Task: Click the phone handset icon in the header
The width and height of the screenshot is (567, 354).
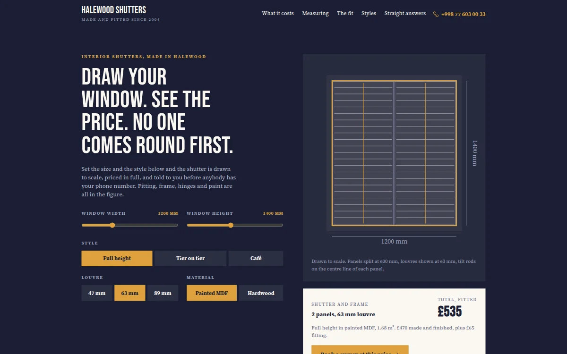Action: tap(436, 14)
